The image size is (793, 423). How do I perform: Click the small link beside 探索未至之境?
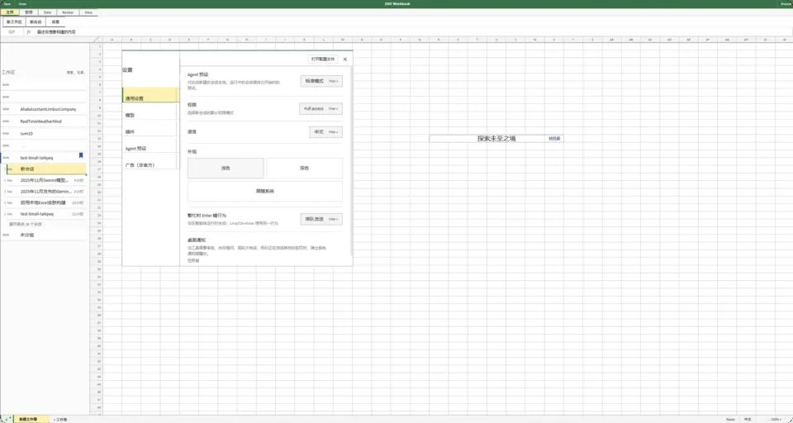[x=554, y=138]
